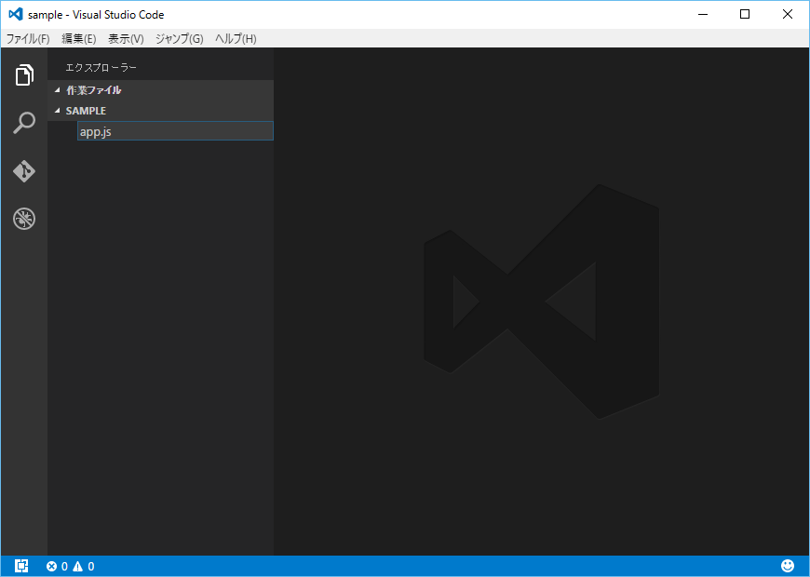
Task: Click the warning triangle icon in status bar
Action: (x=78, y=566)
